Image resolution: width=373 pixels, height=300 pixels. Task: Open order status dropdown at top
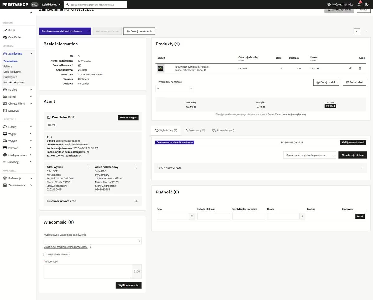pyautogui.click(x=65, y=31)
